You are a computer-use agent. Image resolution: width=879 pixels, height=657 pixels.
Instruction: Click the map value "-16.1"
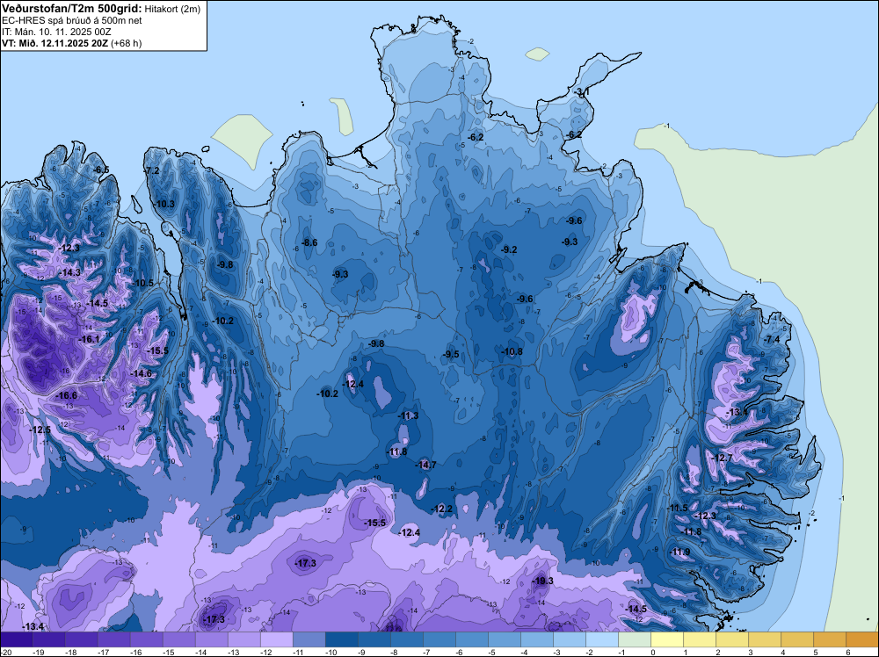[89, 339]
